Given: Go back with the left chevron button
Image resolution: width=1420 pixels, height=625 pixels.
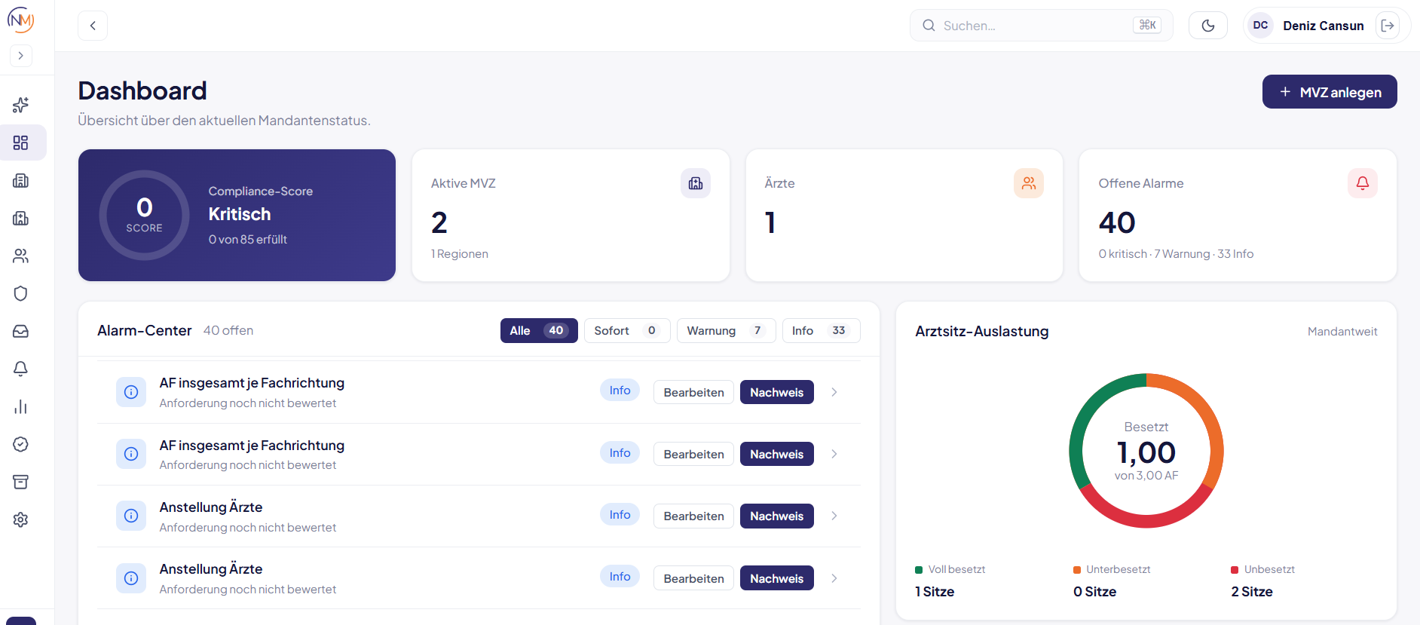Looking at the screenshot, I should pos(93,26).
